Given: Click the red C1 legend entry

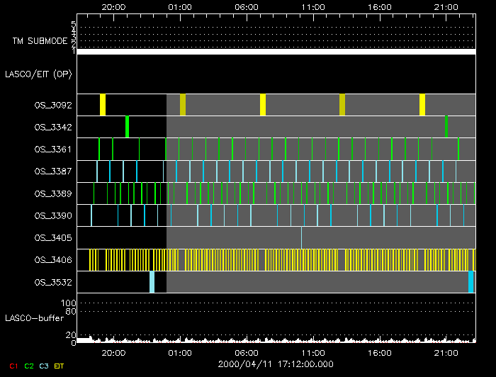Looking at the screenshot, I should click(x=13, y=366).
